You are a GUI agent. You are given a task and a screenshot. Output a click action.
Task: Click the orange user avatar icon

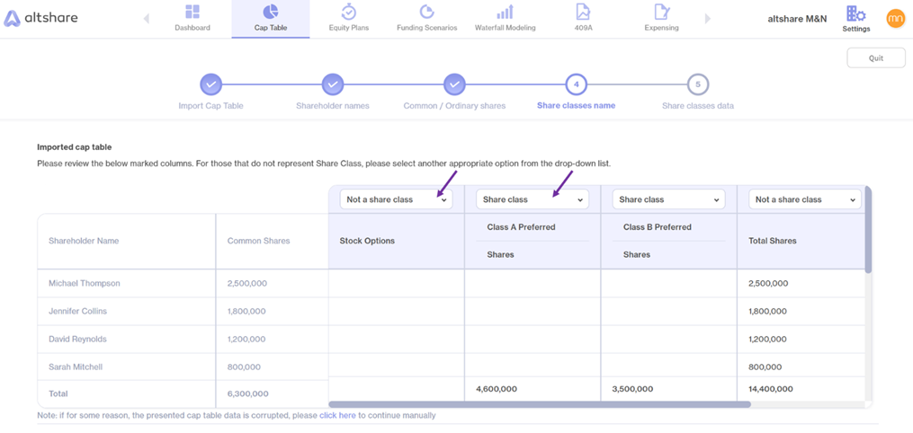pos(895,19)
